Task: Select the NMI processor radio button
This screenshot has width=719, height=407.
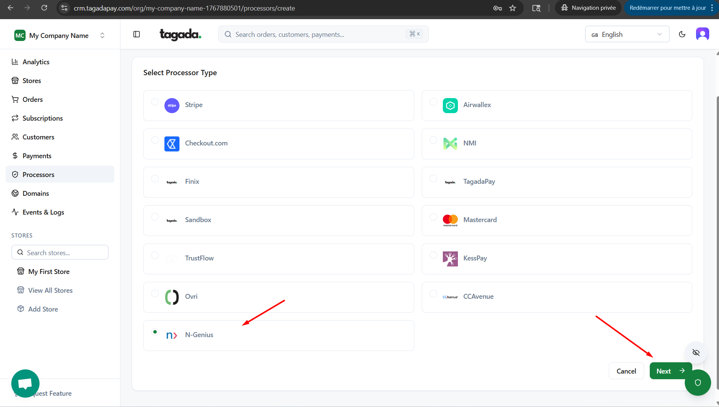Action: (x=433, y=140)
